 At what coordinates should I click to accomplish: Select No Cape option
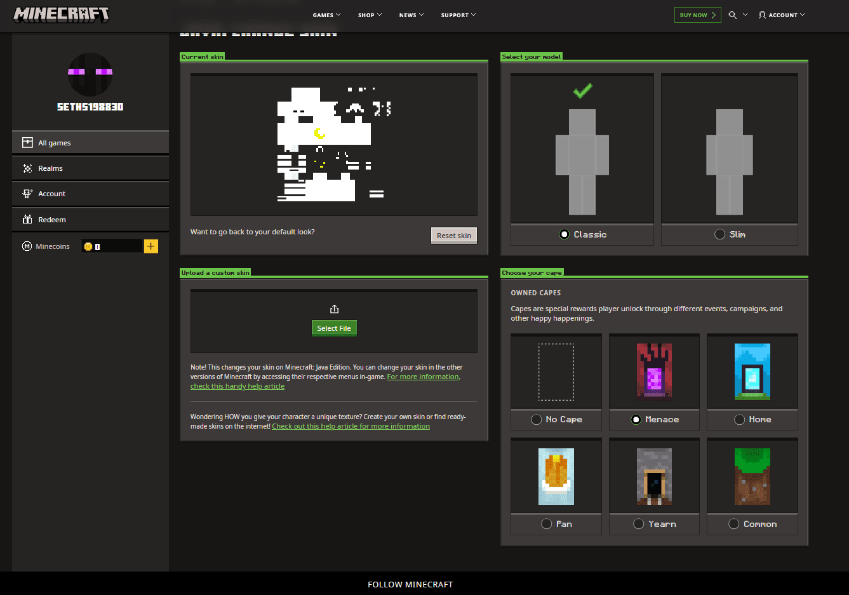point(537,419)
